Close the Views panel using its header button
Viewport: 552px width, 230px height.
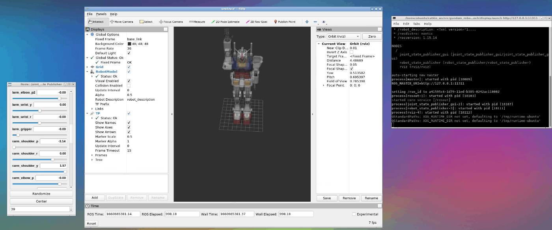(379, 29)
